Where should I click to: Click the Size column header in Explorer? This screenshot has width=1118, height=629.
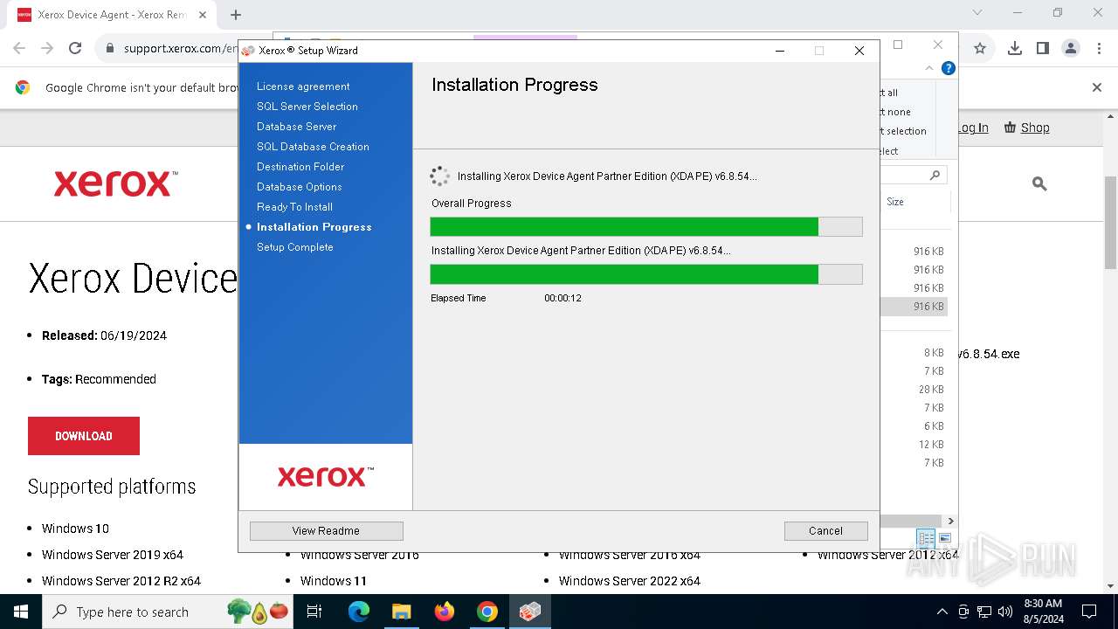(x=895, y=202)
